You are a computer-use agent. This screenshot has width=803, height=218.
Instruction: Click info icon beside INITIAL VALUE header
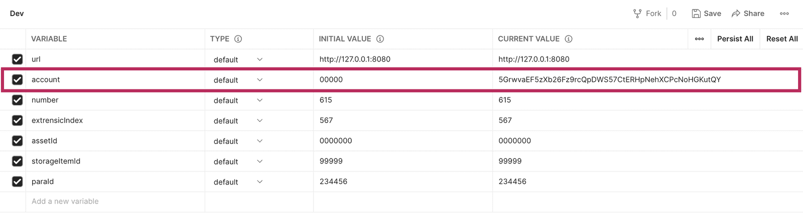click(380, 39)
